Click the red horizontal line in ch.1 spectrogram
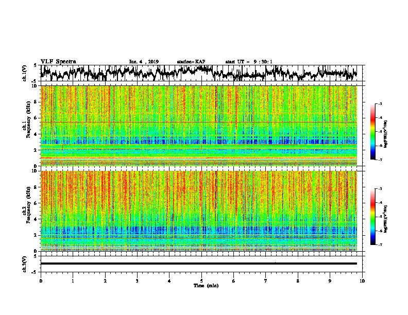The image size is (408, 315). [198, 122]
